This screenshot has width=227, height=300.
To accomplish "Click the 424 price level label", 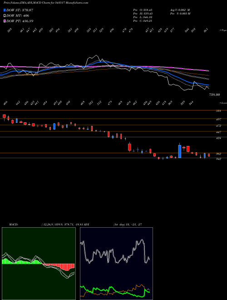I will (218, 138).
